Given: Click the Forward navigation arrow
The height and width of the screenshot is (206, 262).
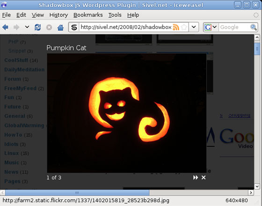Looking at the screenshot, I should click(x=16, y=27).
